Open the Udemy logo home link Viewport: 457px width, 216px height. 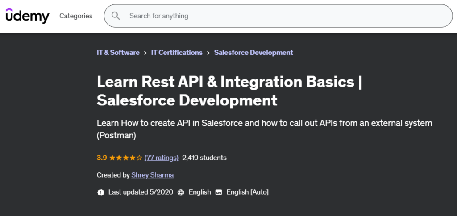pyautogui.click(x=27, y=16)
